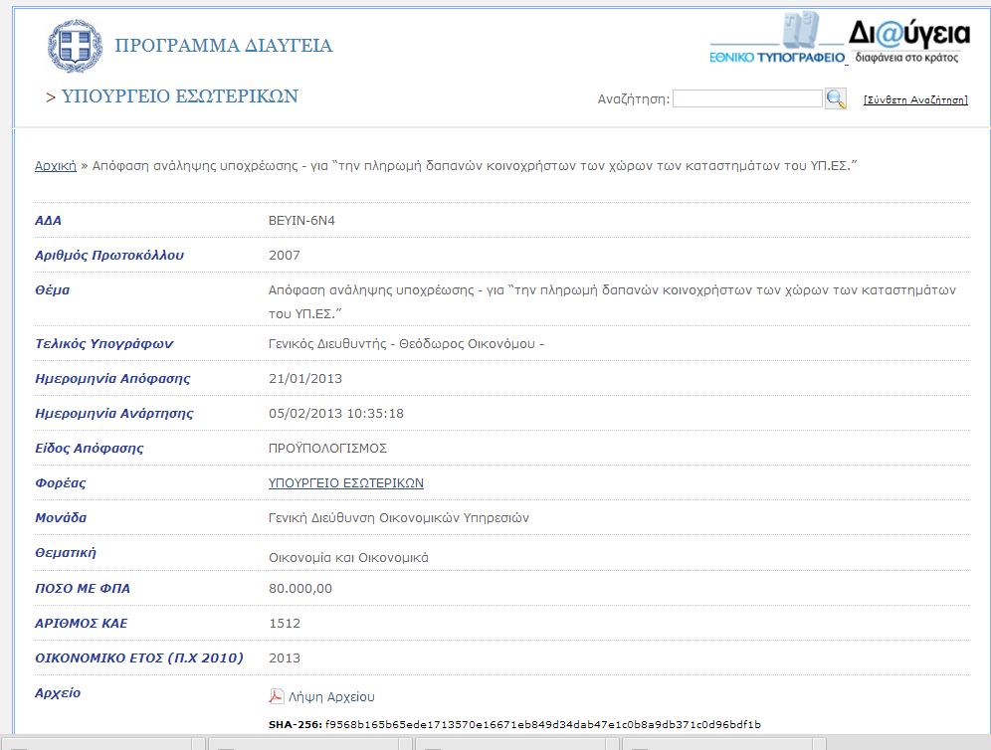
Task: Select the > ΥΠΟΥΡΓΕΙΟ ΕΣΩΤΕΡΙΚΩΝ page heading
Action: pos(172,96)
